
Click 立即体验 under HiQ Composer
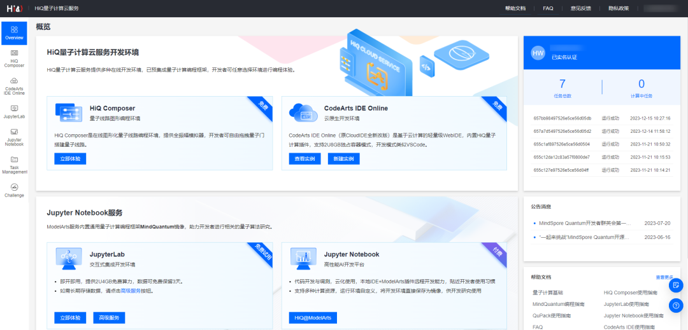pos(70,158)
